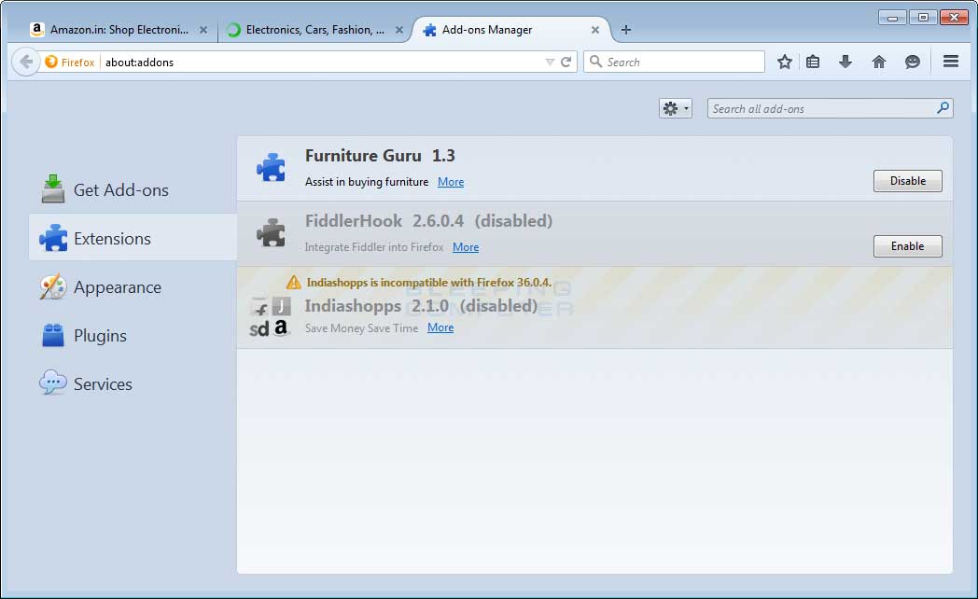Click the Indiashopps incompatible warning text
Screen dimensions: 978x599
click(429, 283)
